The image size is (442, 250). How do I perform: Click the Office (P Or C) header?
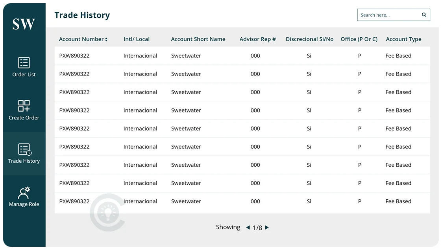359,39
